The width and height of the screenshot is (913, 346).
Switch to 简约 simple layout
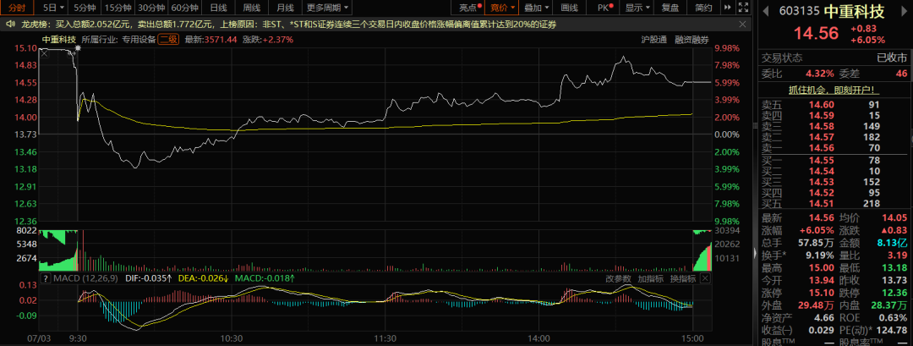(703, 8)
